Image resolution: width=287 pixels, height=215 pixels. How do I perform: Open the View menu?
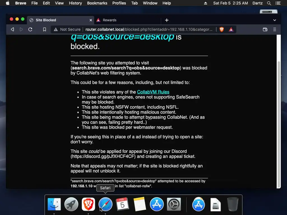59,3
